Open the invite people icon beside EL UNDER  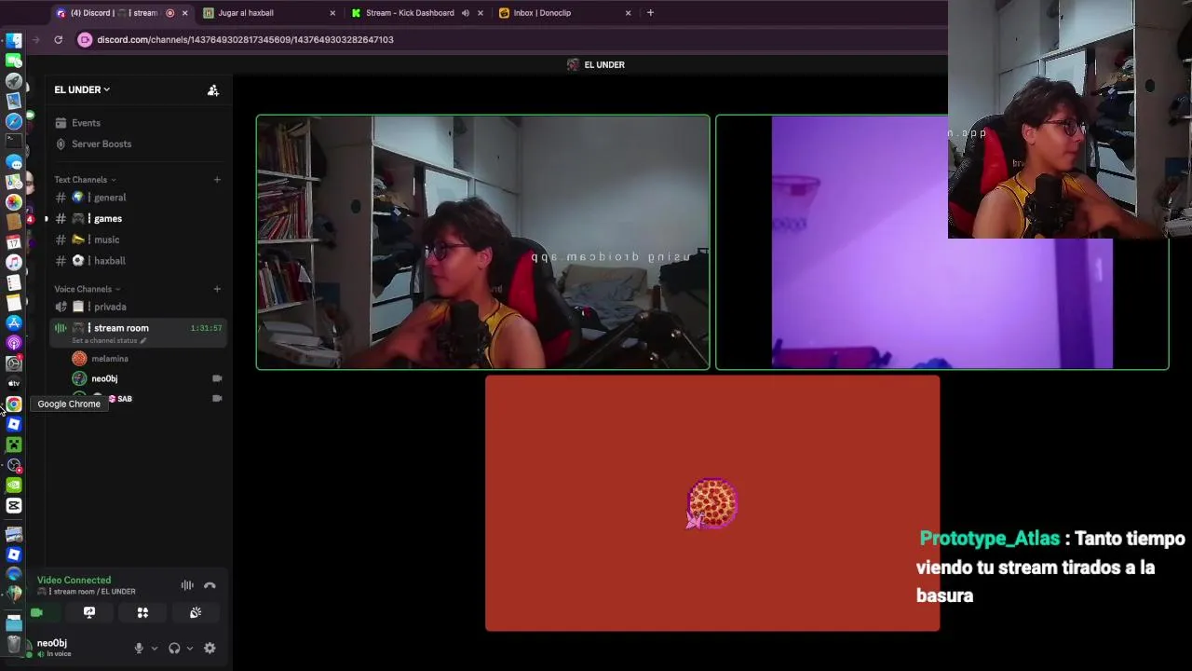click(213, 89)
